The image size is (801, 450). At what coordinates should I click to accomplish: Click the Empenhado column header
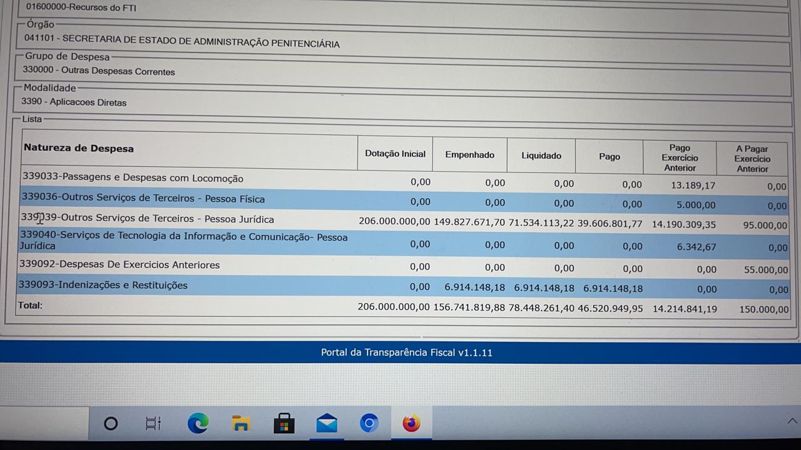469,155
